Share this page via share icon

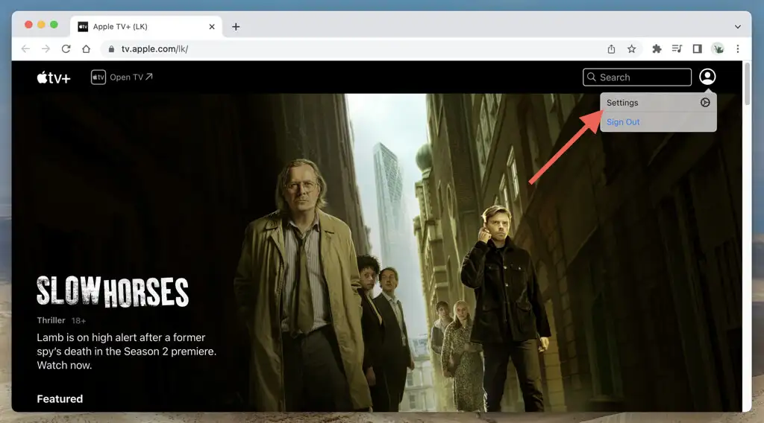point(611,48)
